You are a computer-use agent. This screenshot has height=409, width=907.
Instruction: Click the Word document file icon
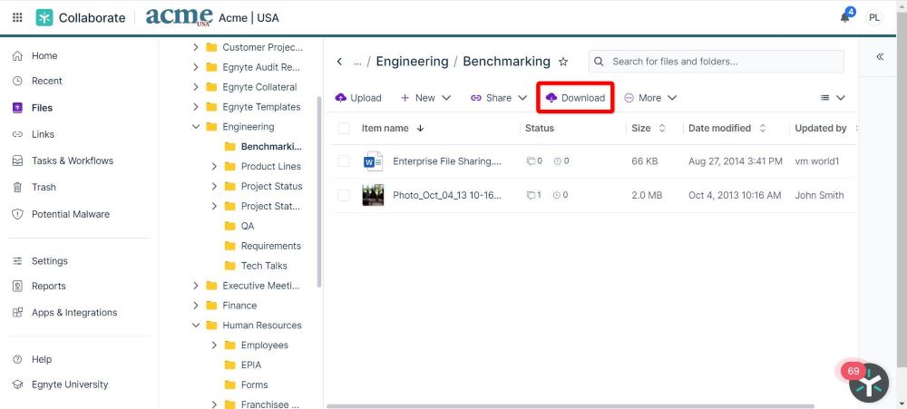(373, 161)
